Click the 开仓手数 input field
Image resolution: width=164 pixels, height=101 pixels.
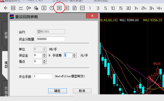43,76
